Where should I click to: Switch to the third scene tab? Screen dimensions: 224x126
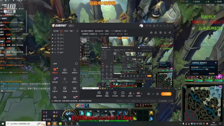pyautogui.click(x=66, y=31)
